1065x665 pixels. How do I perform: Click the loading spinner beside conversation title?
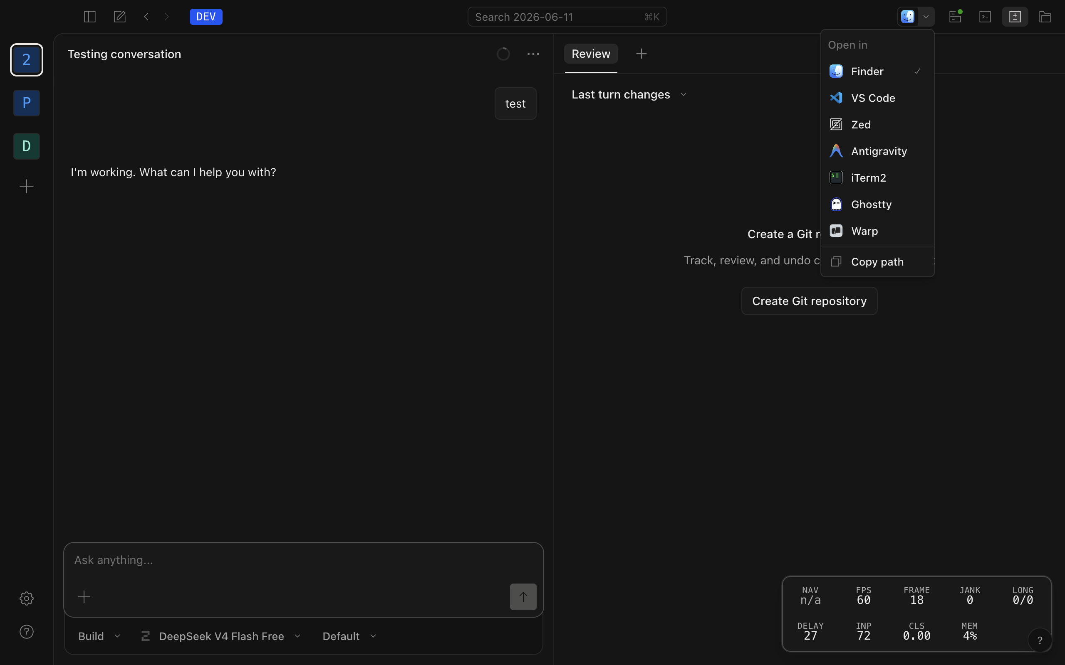tap(503, 54)
